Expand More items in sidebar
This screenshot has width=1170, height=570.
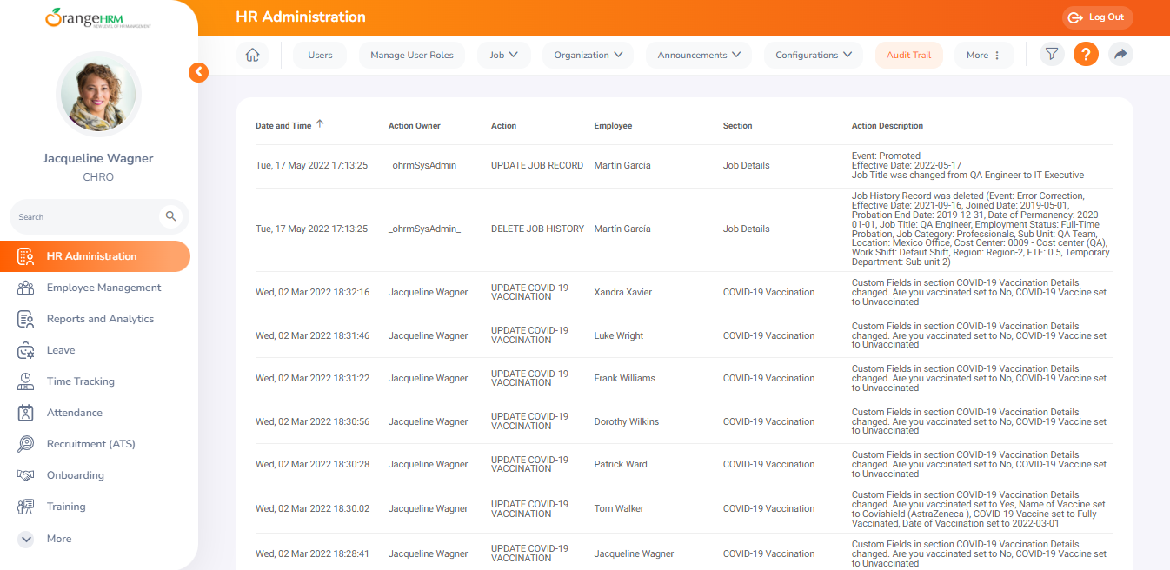(58, 539)
